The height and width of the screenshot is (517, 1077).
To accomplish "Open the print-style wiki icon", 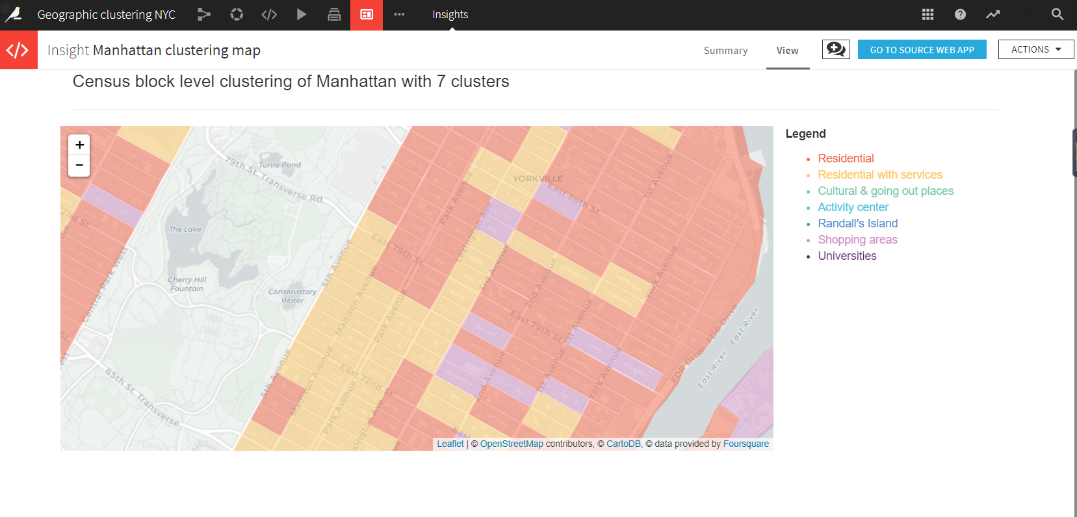I will [334, 14].
